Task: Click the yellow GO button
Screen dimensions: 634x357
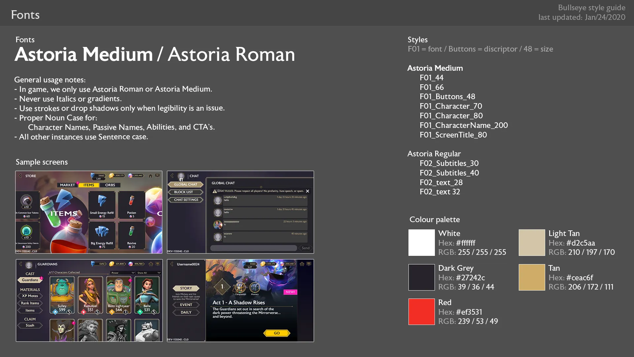Action: (x=277, y=333)
